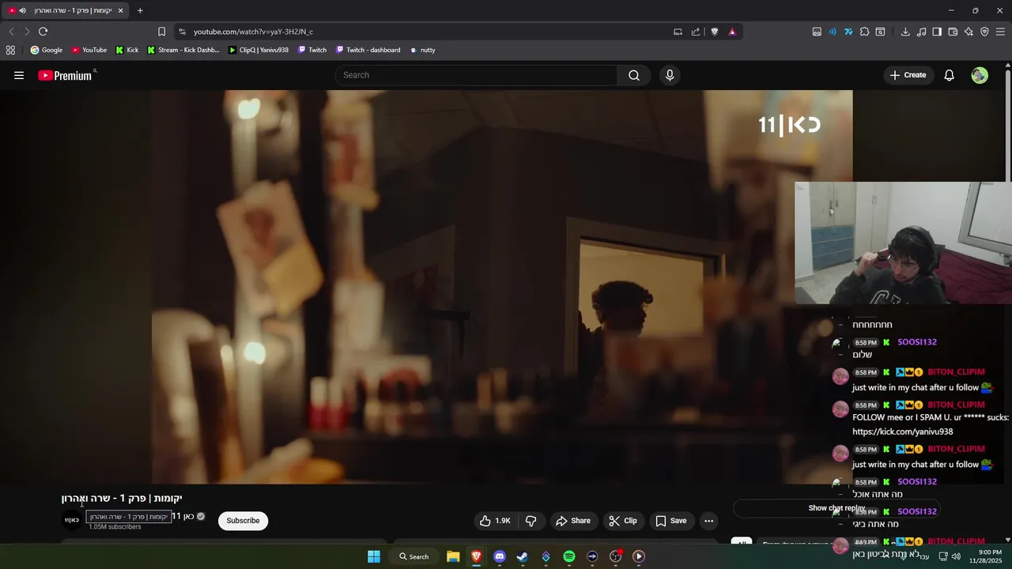
Task: Bookmark this page
Action: pos(161,32)
